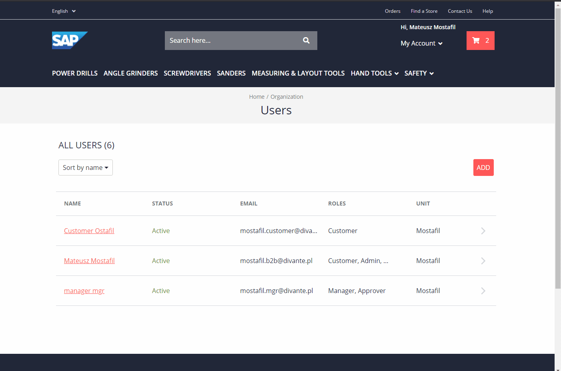Go to Angle Grinders category

coord(130,73)
